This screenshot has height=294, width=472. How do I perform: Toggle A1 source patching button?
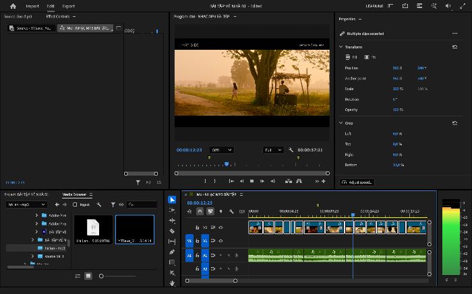point(189,256)
